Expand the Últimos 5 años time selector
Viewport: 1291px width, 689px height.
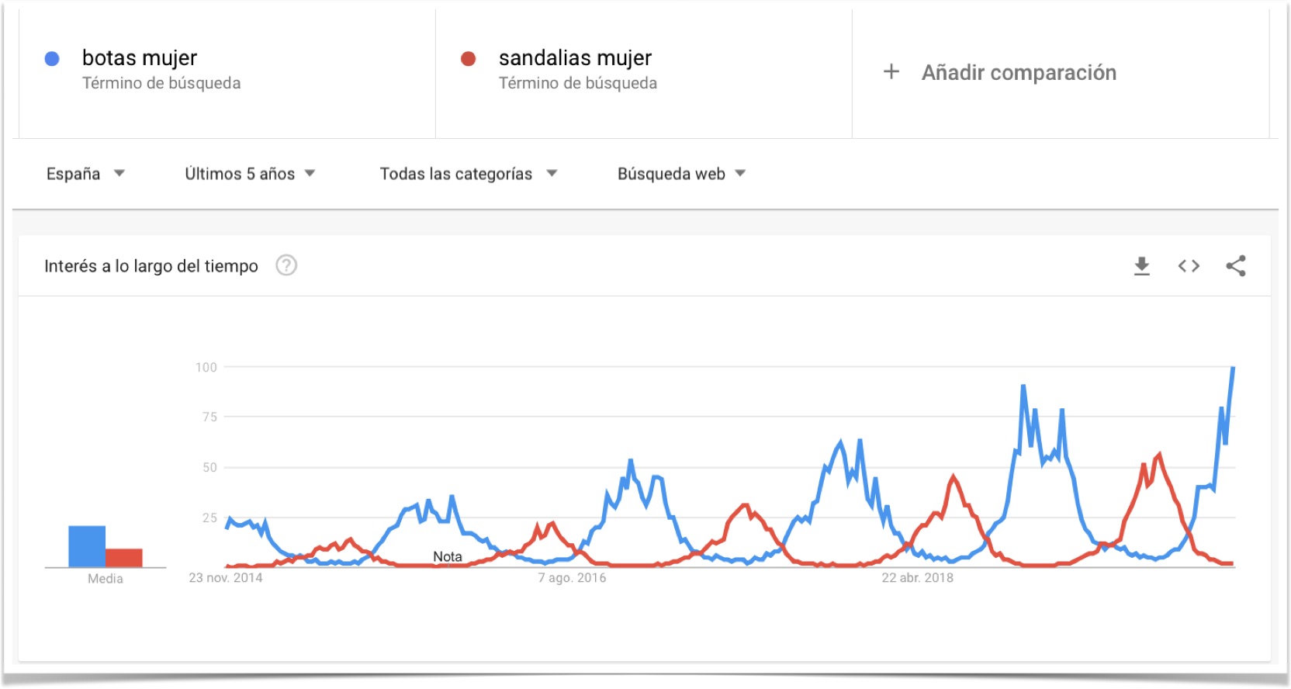point(247,174)
